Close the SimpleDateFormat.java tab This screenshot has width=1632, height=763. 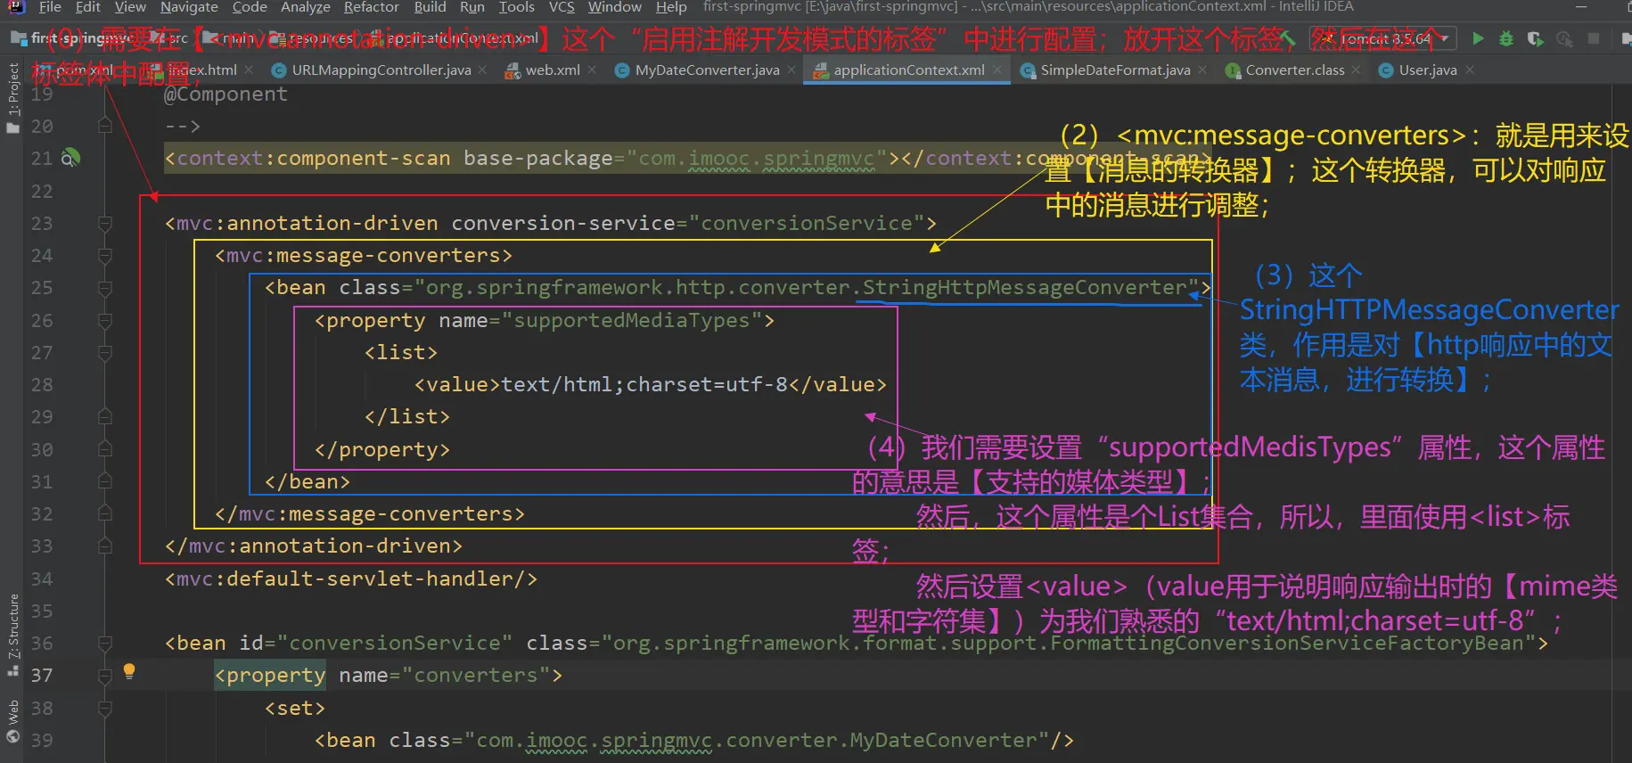[x=1202, y=70]
